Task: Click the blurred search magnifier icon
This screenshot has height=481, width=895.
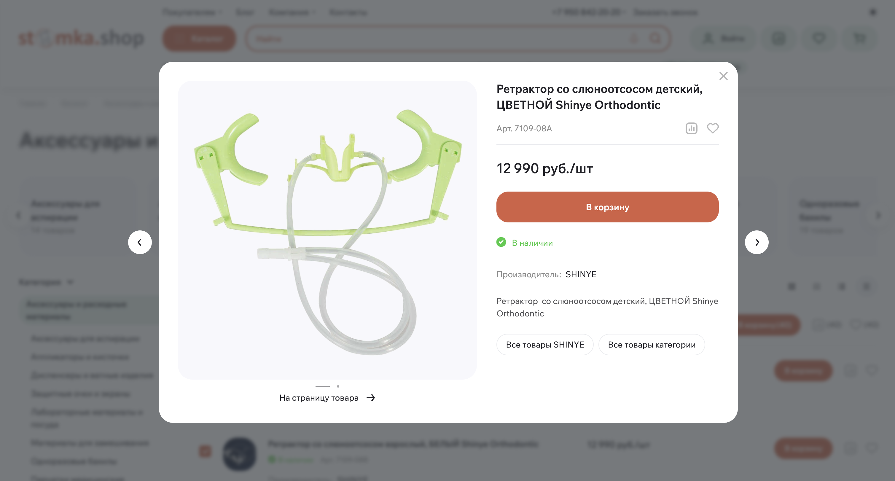Action: [655, 38]
